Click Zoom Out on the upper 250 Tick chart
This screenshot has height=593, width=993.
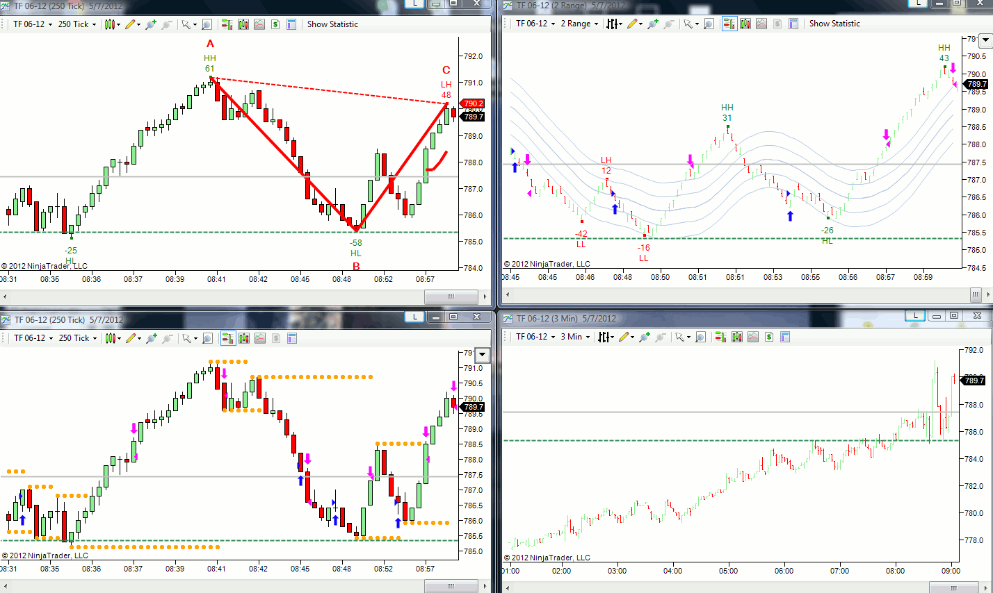[x=167, y=24]
